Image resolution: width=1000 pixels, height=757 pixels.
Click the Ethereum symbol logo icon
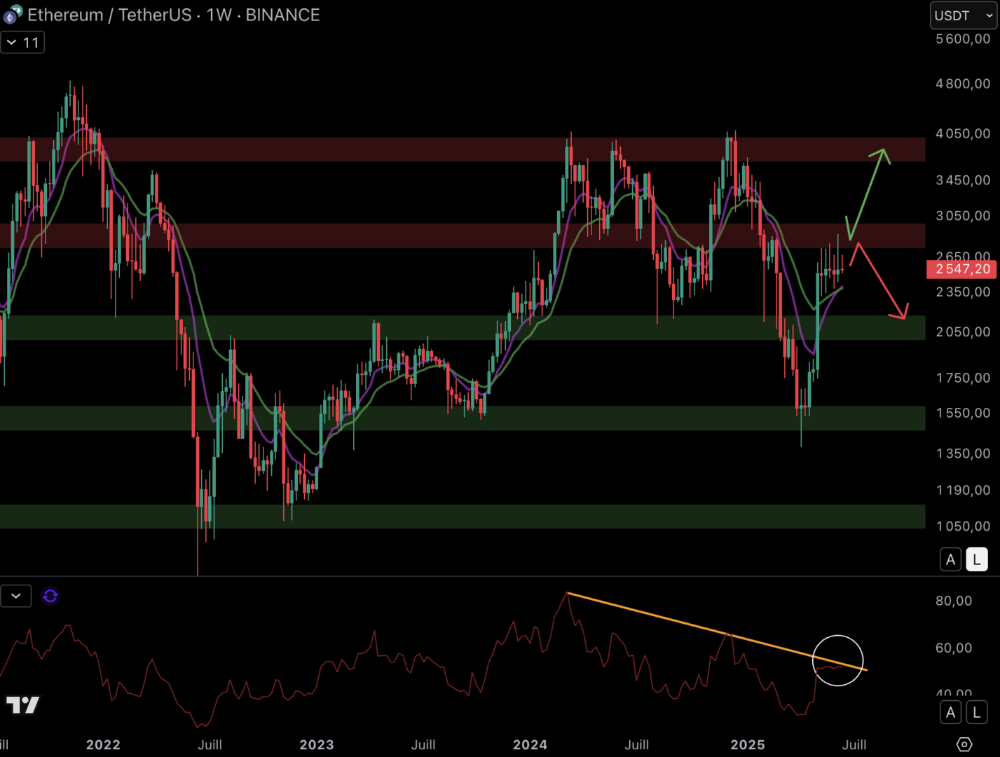coord(12,14)
